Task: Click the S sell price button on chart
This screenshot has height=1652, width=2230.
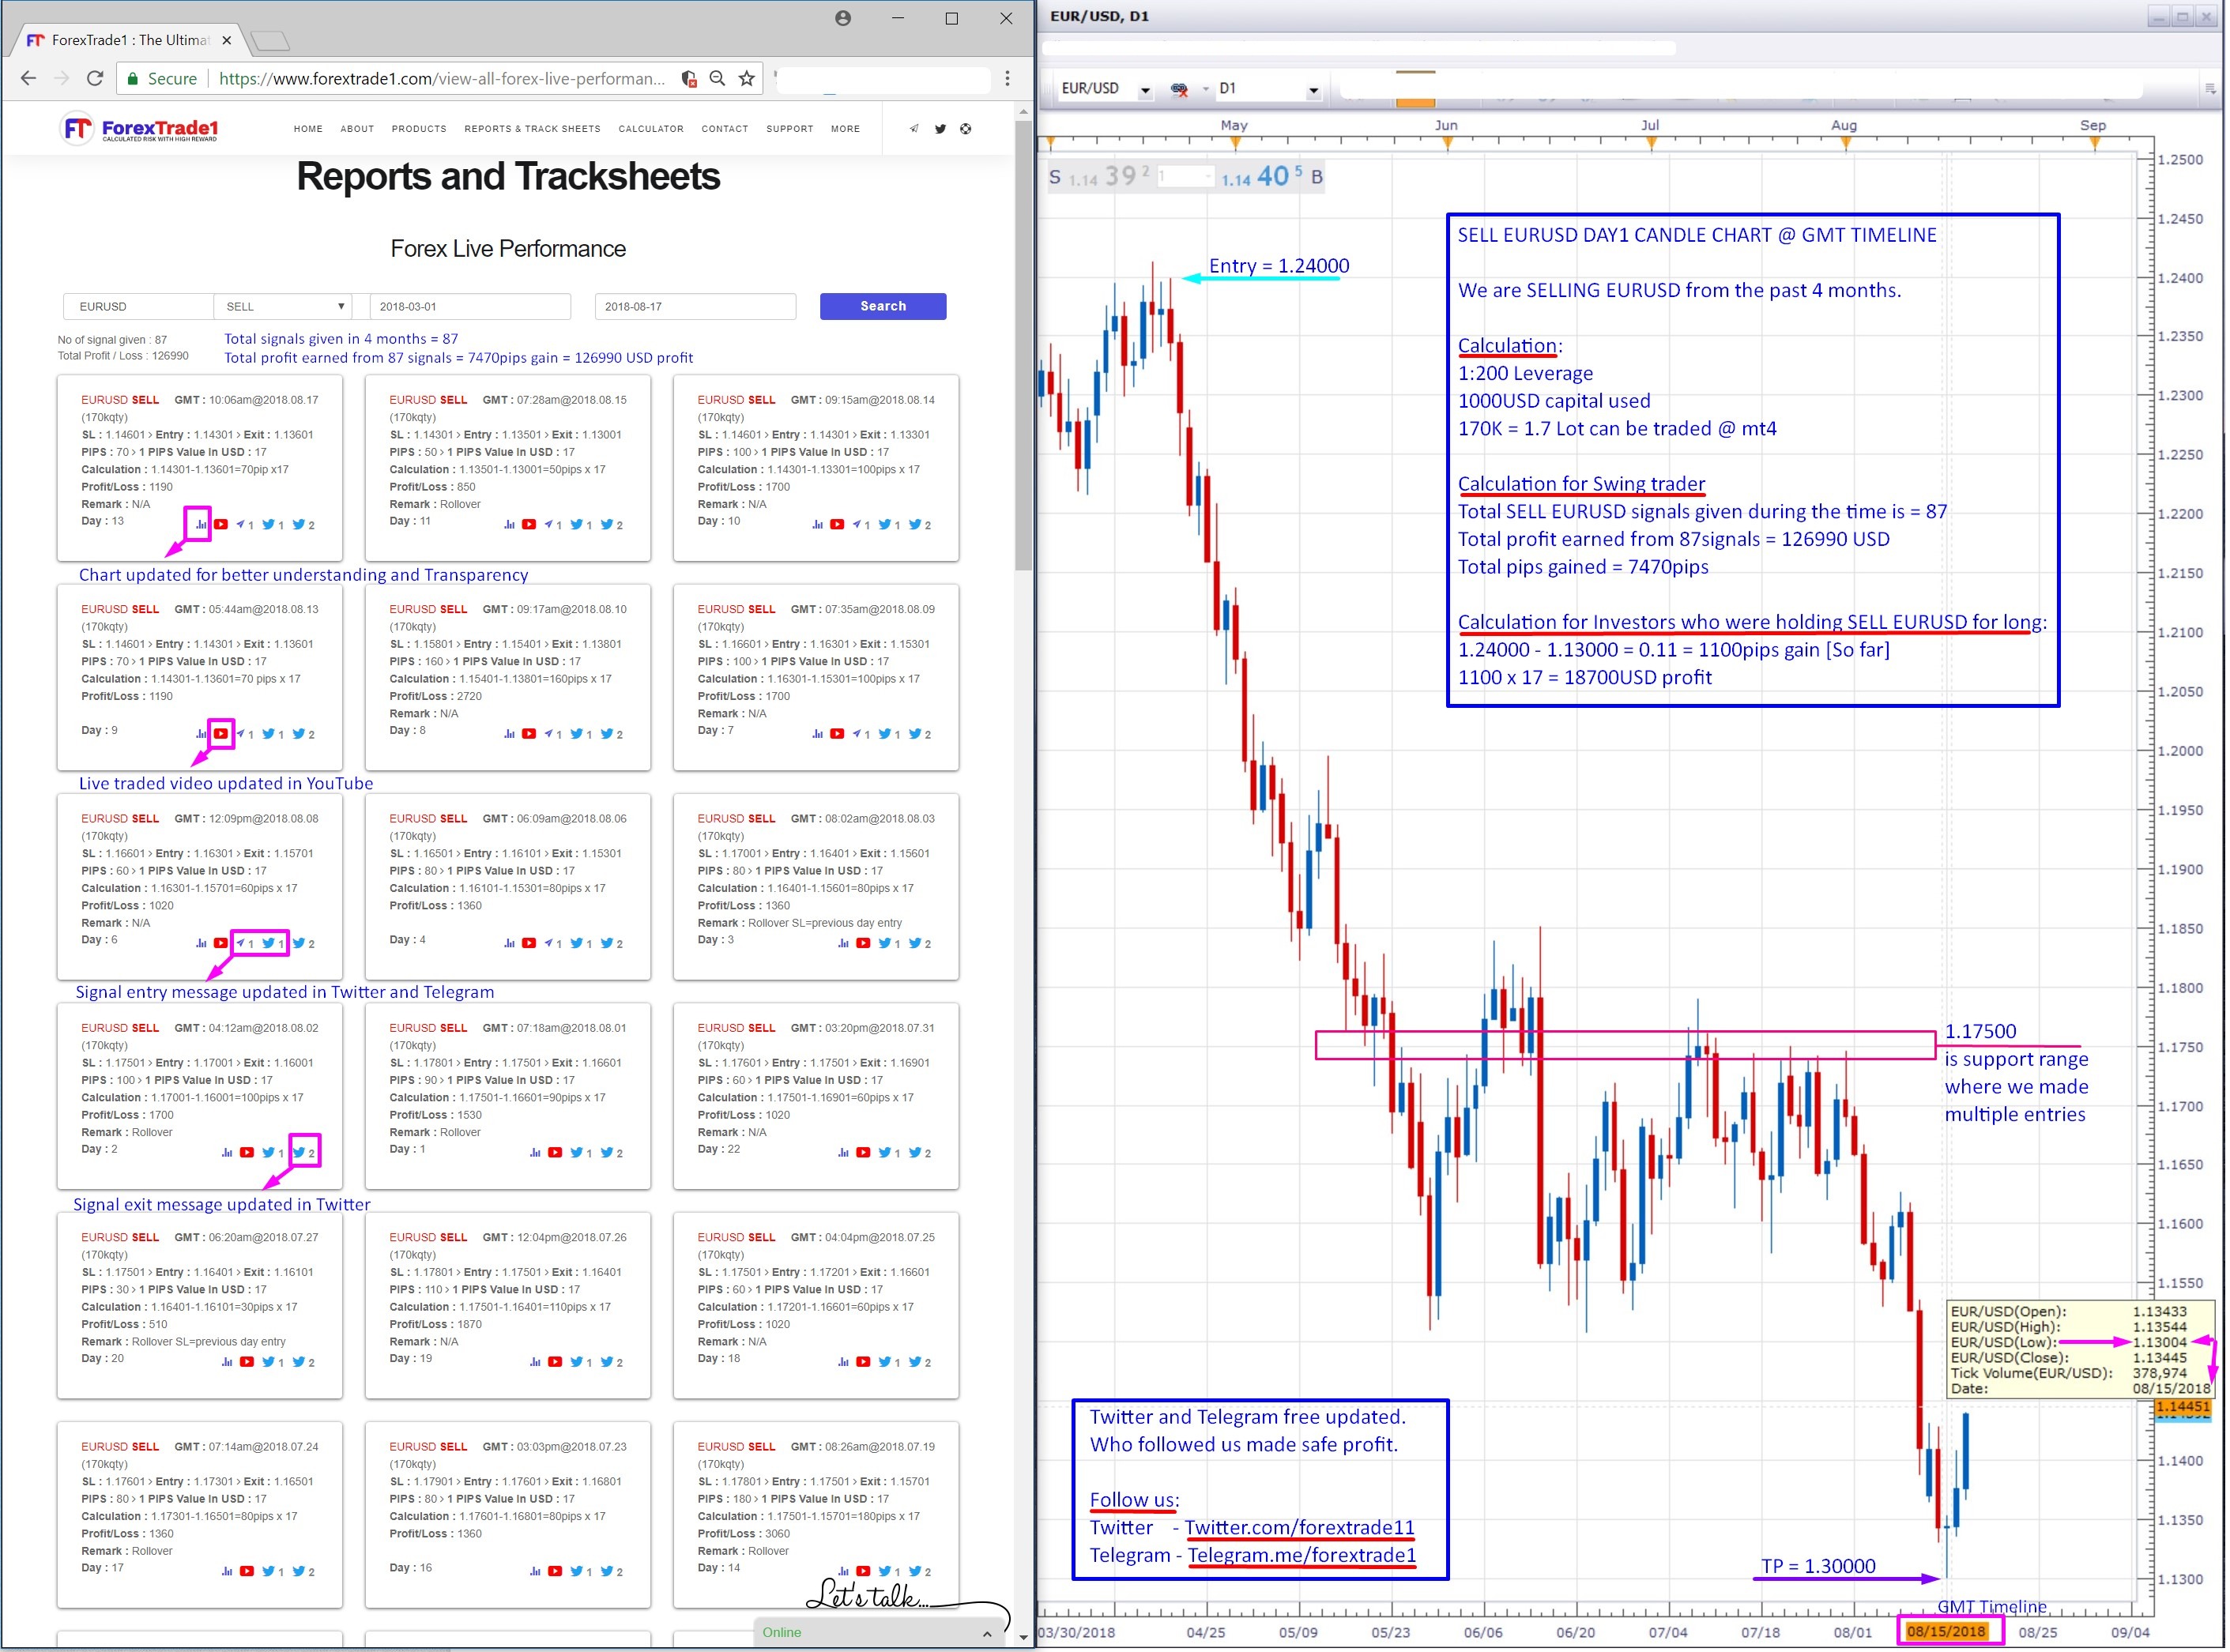Action: point(1102,177)
